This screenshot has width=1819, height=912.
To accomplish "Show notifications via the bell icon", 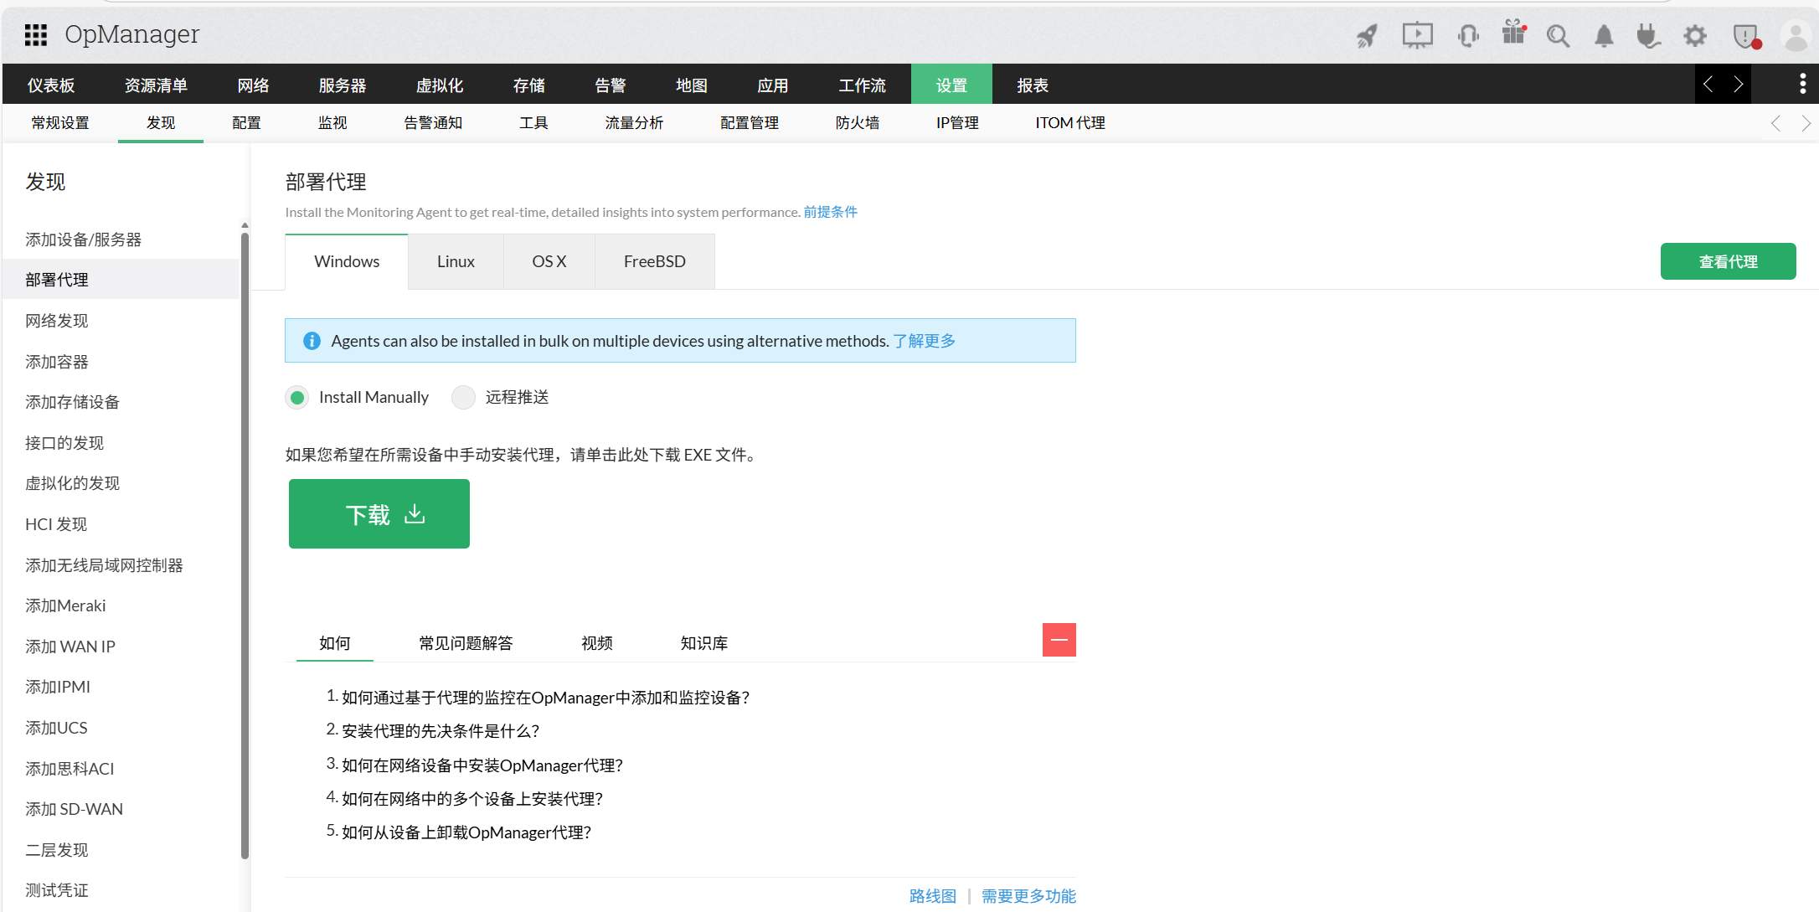I will coord(1605,36).
